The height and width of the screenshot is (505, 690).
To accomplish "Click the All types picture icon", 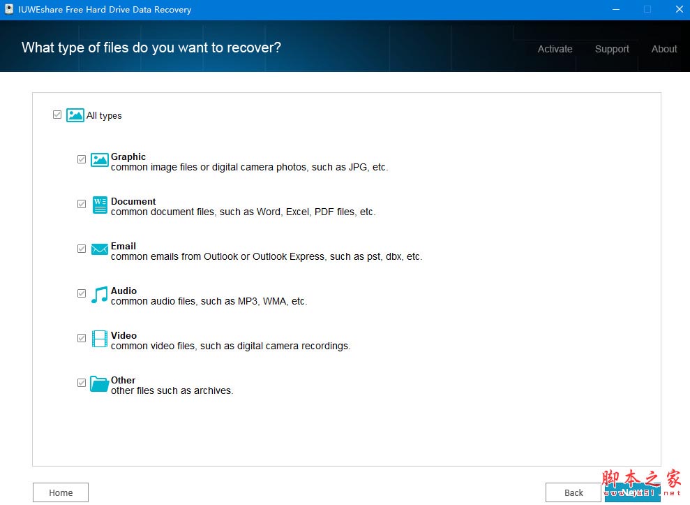I will click(x=75, y=115).
